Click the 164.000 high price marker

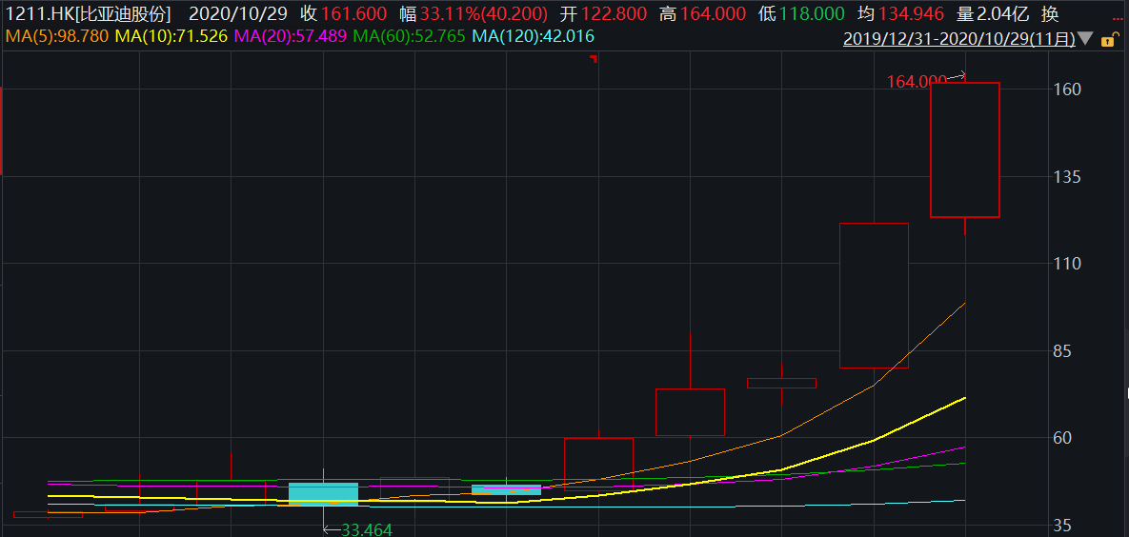pyautogui.click(x=917, y=82)
